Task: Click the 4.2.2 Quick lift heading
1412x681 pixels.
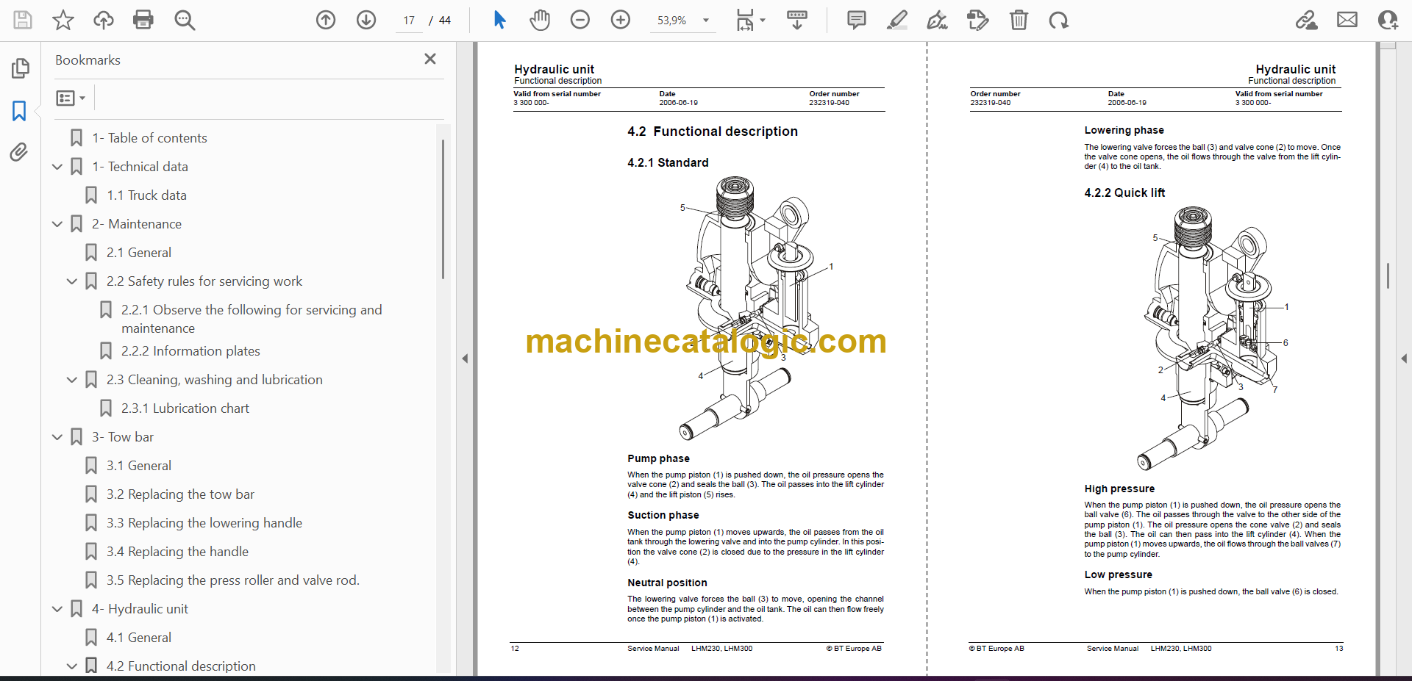Action: pos(1124,192)
